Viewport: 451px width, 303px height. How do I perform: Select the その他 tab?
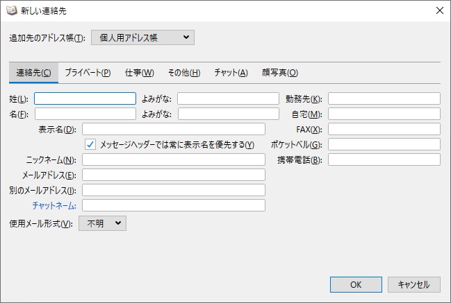[184, 73]
